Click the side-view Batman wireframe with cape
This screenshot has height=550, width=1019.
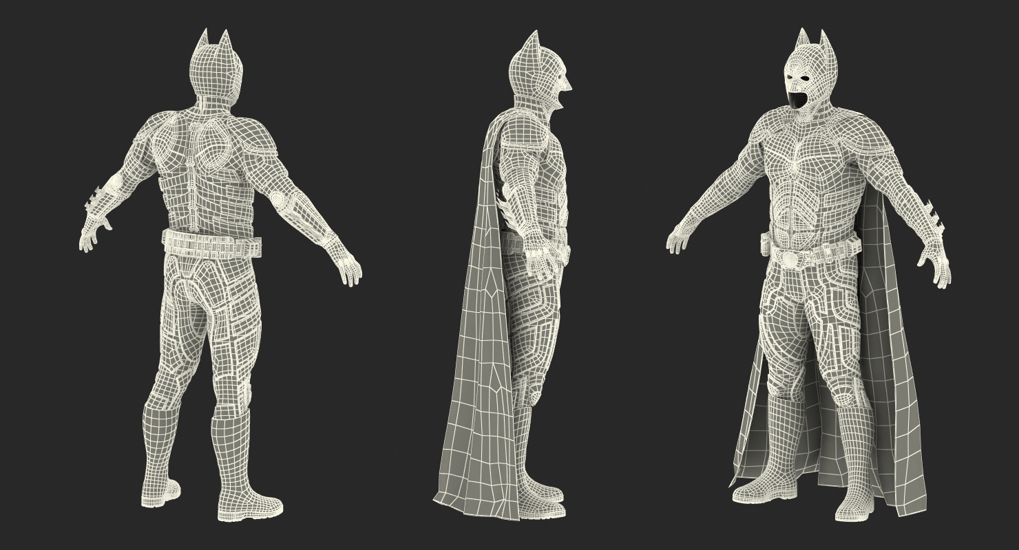click(x=503, y=275)
